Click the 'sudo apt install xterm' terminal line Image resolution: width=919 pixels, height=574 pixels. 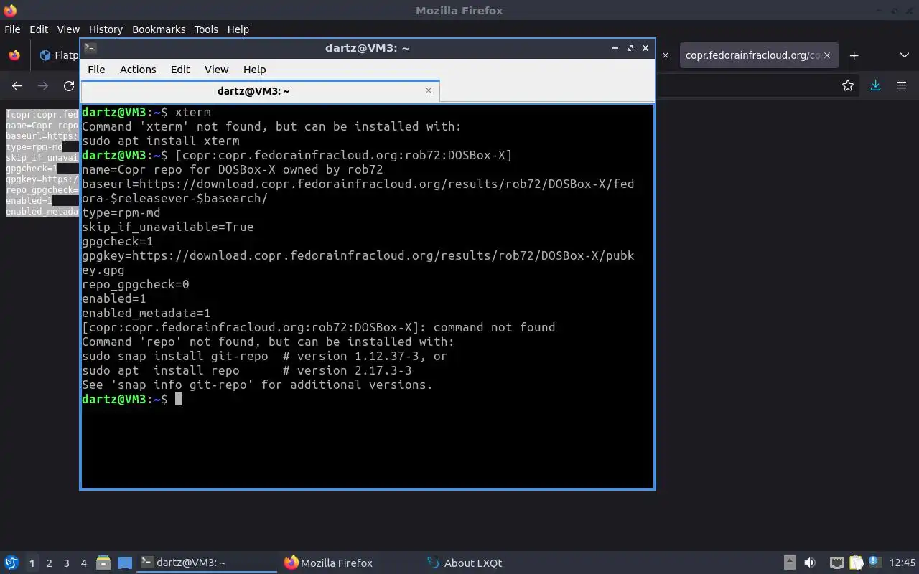tap(161, 141)
